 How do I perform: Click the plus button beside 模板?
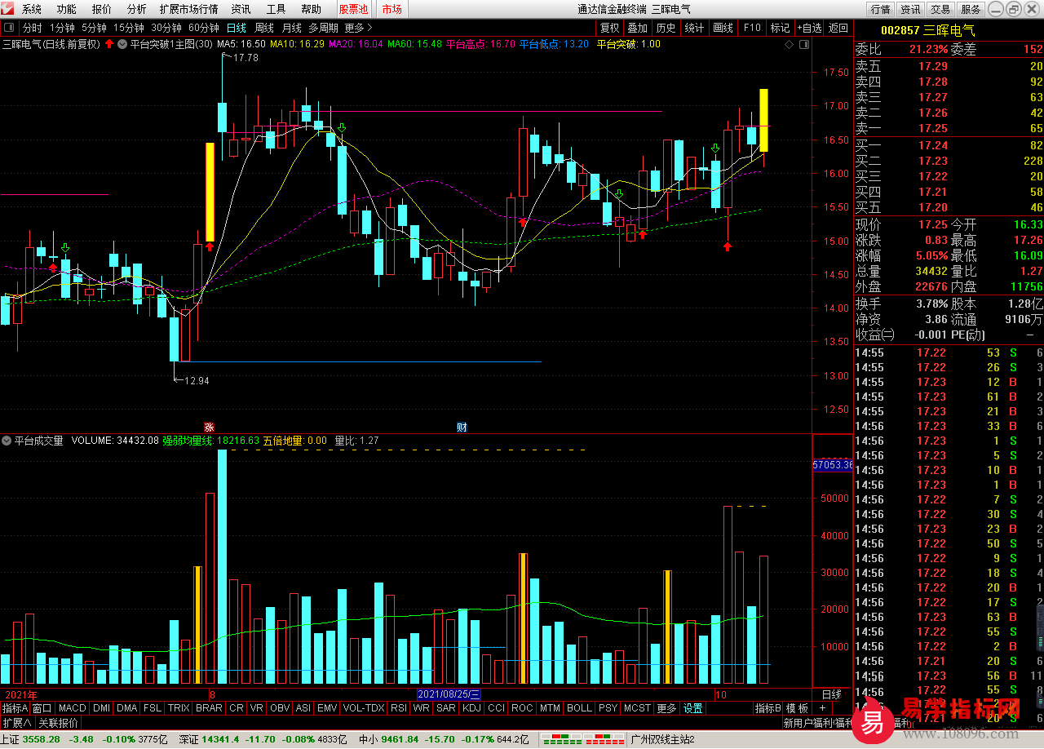pos(821,708)
